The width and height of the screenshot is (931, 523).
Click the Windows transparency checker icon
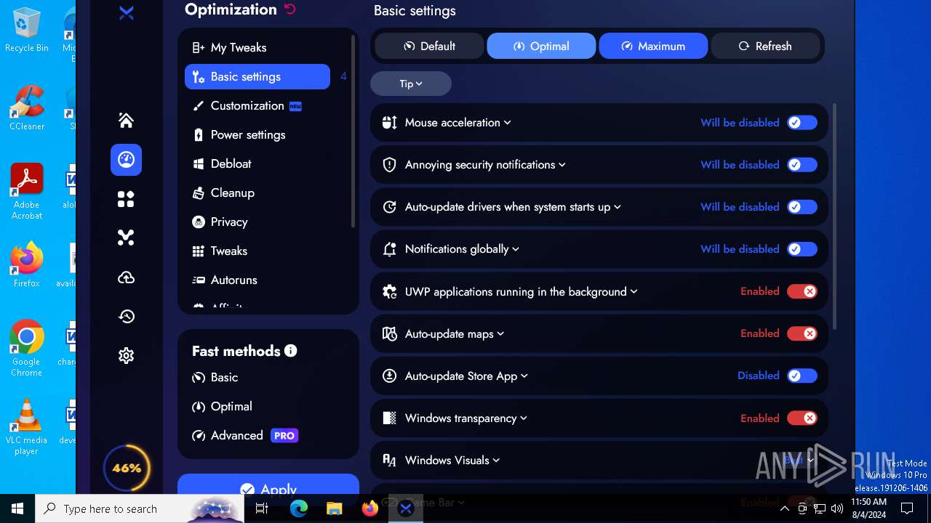point(390,418)
